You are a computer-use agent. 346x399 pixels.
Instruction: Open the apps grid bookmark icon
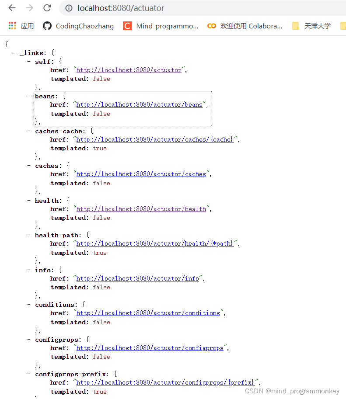(12, 26)
